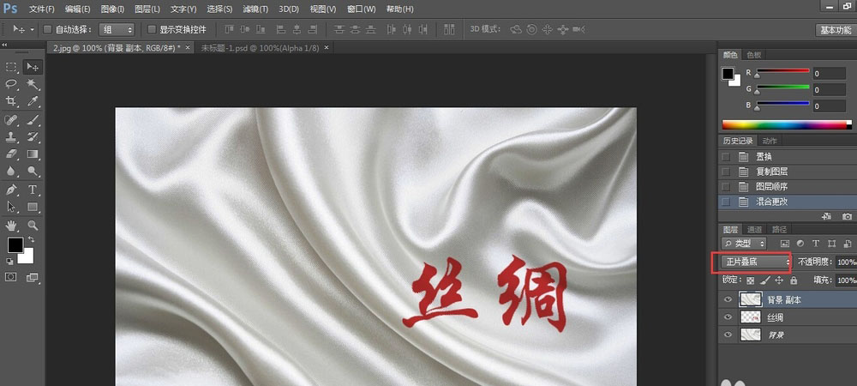Select the Gradient tool

(33, 154)
